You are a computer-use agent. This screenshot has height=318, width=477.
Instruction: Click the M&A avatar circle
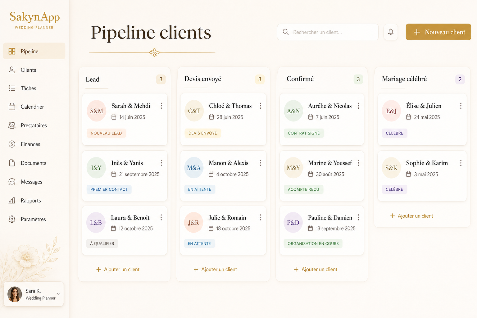coord(194,168)
